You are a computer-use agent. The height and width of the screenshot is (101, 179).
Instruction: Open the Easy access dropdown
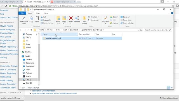[94, 20]
